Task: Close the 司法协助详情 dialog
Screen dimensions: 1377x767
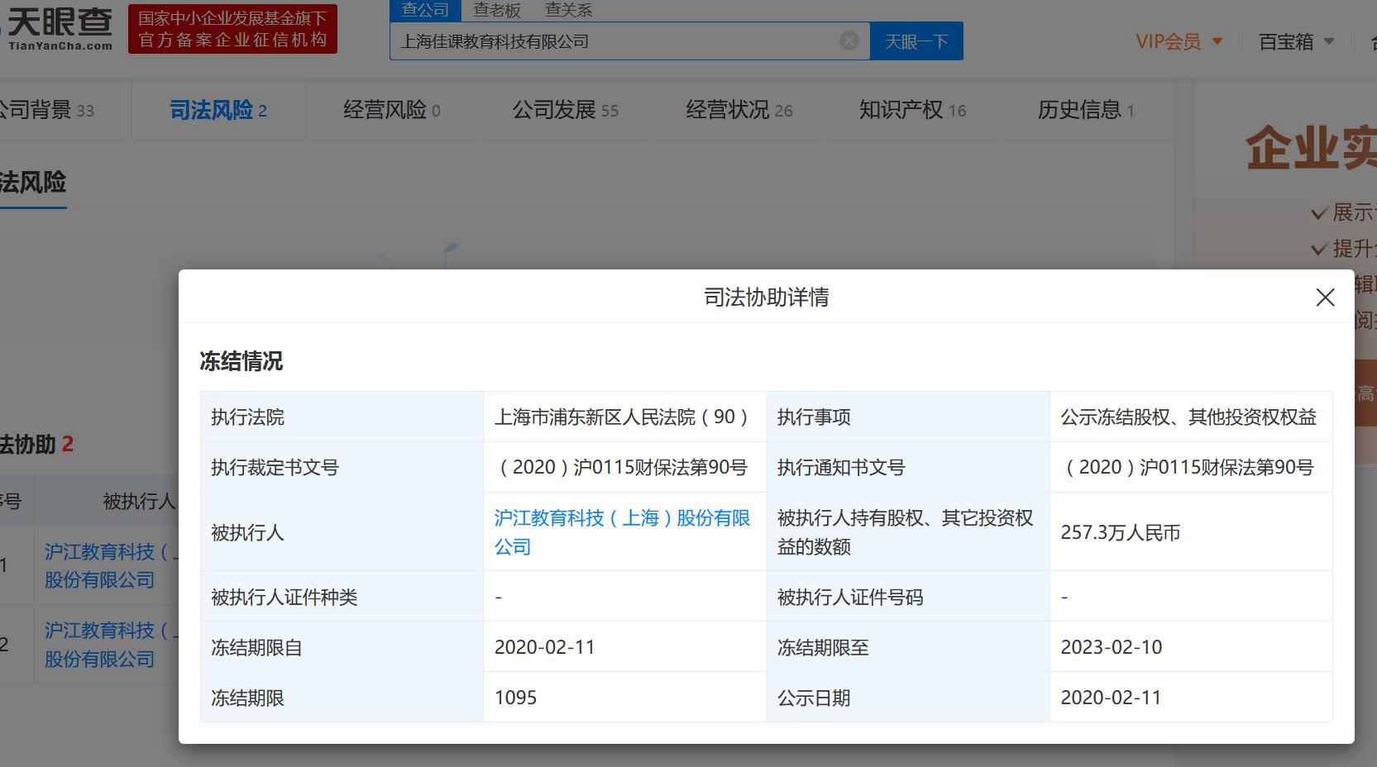Action: [x=1325, y=298]
